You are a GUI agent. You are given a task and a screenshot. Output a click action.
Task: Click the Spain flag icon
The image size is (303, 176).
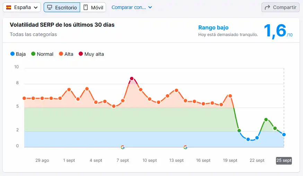point(9,7)
